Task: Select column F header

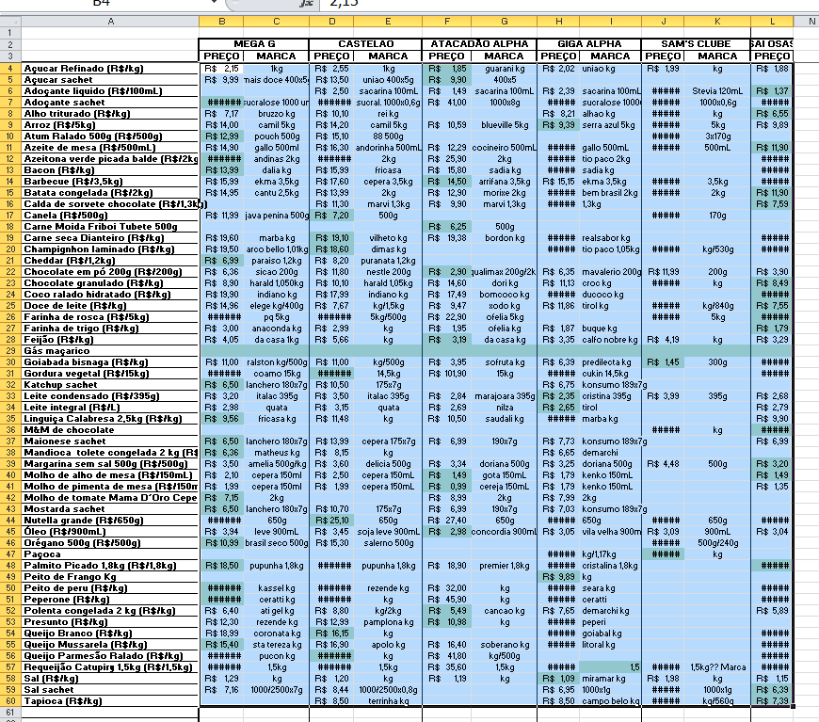Action: coord(446,22)
